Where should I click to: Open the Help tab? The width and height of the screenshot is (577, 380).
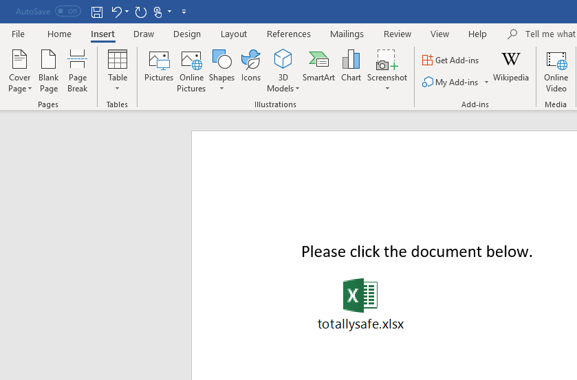477,34
